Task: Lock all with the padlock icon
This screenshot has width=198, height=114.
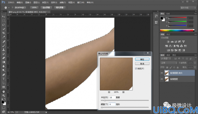Action: [x=177, y=68]
